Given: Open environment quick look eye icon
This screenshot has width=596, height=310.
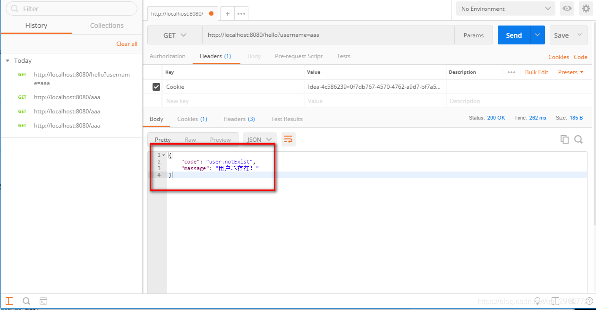Looking at the screenshot, I should (x=567, y=9).
